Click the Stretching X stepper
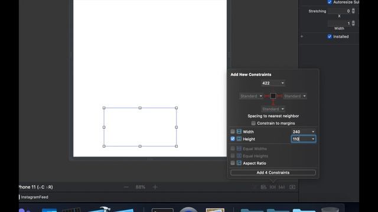The width and height of the screenshot is (378, 212). 353,11
